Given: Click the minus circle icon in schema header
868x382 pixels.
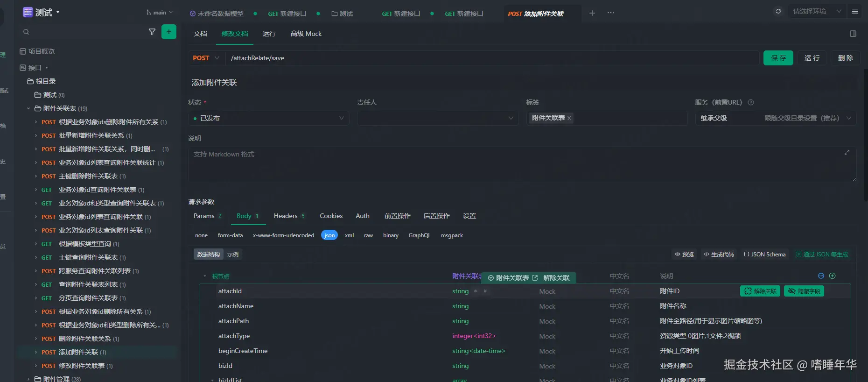Looking at the screenshot, I should point(821,276).
